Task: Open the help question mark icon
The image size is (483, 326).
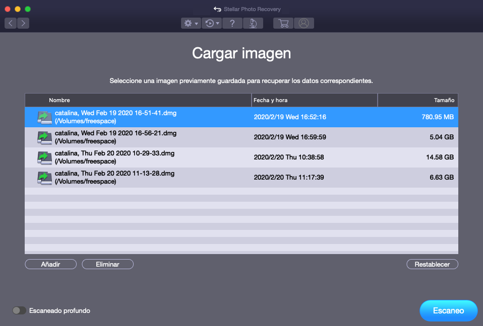Action: [232, 23]
